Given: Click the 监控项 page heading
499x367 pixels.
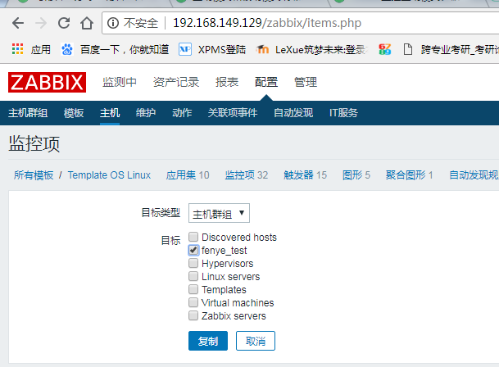Looking at the screenshot, I should 34,143.
